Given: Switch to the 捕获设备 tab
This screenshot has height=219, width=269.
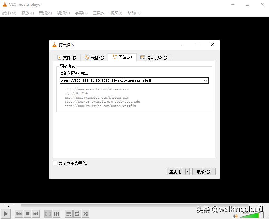Looking at the screenshot, I should 154,57.
